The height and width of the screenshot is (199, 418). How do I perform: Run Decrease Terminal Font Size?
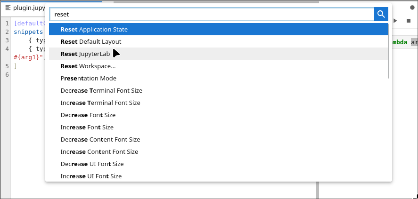(218, 90)
